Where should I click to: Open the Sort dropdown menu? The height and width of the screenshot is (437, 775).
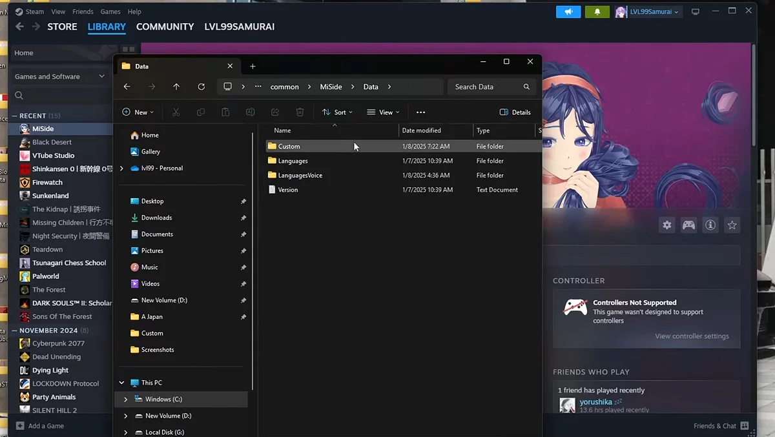[337, 112]
